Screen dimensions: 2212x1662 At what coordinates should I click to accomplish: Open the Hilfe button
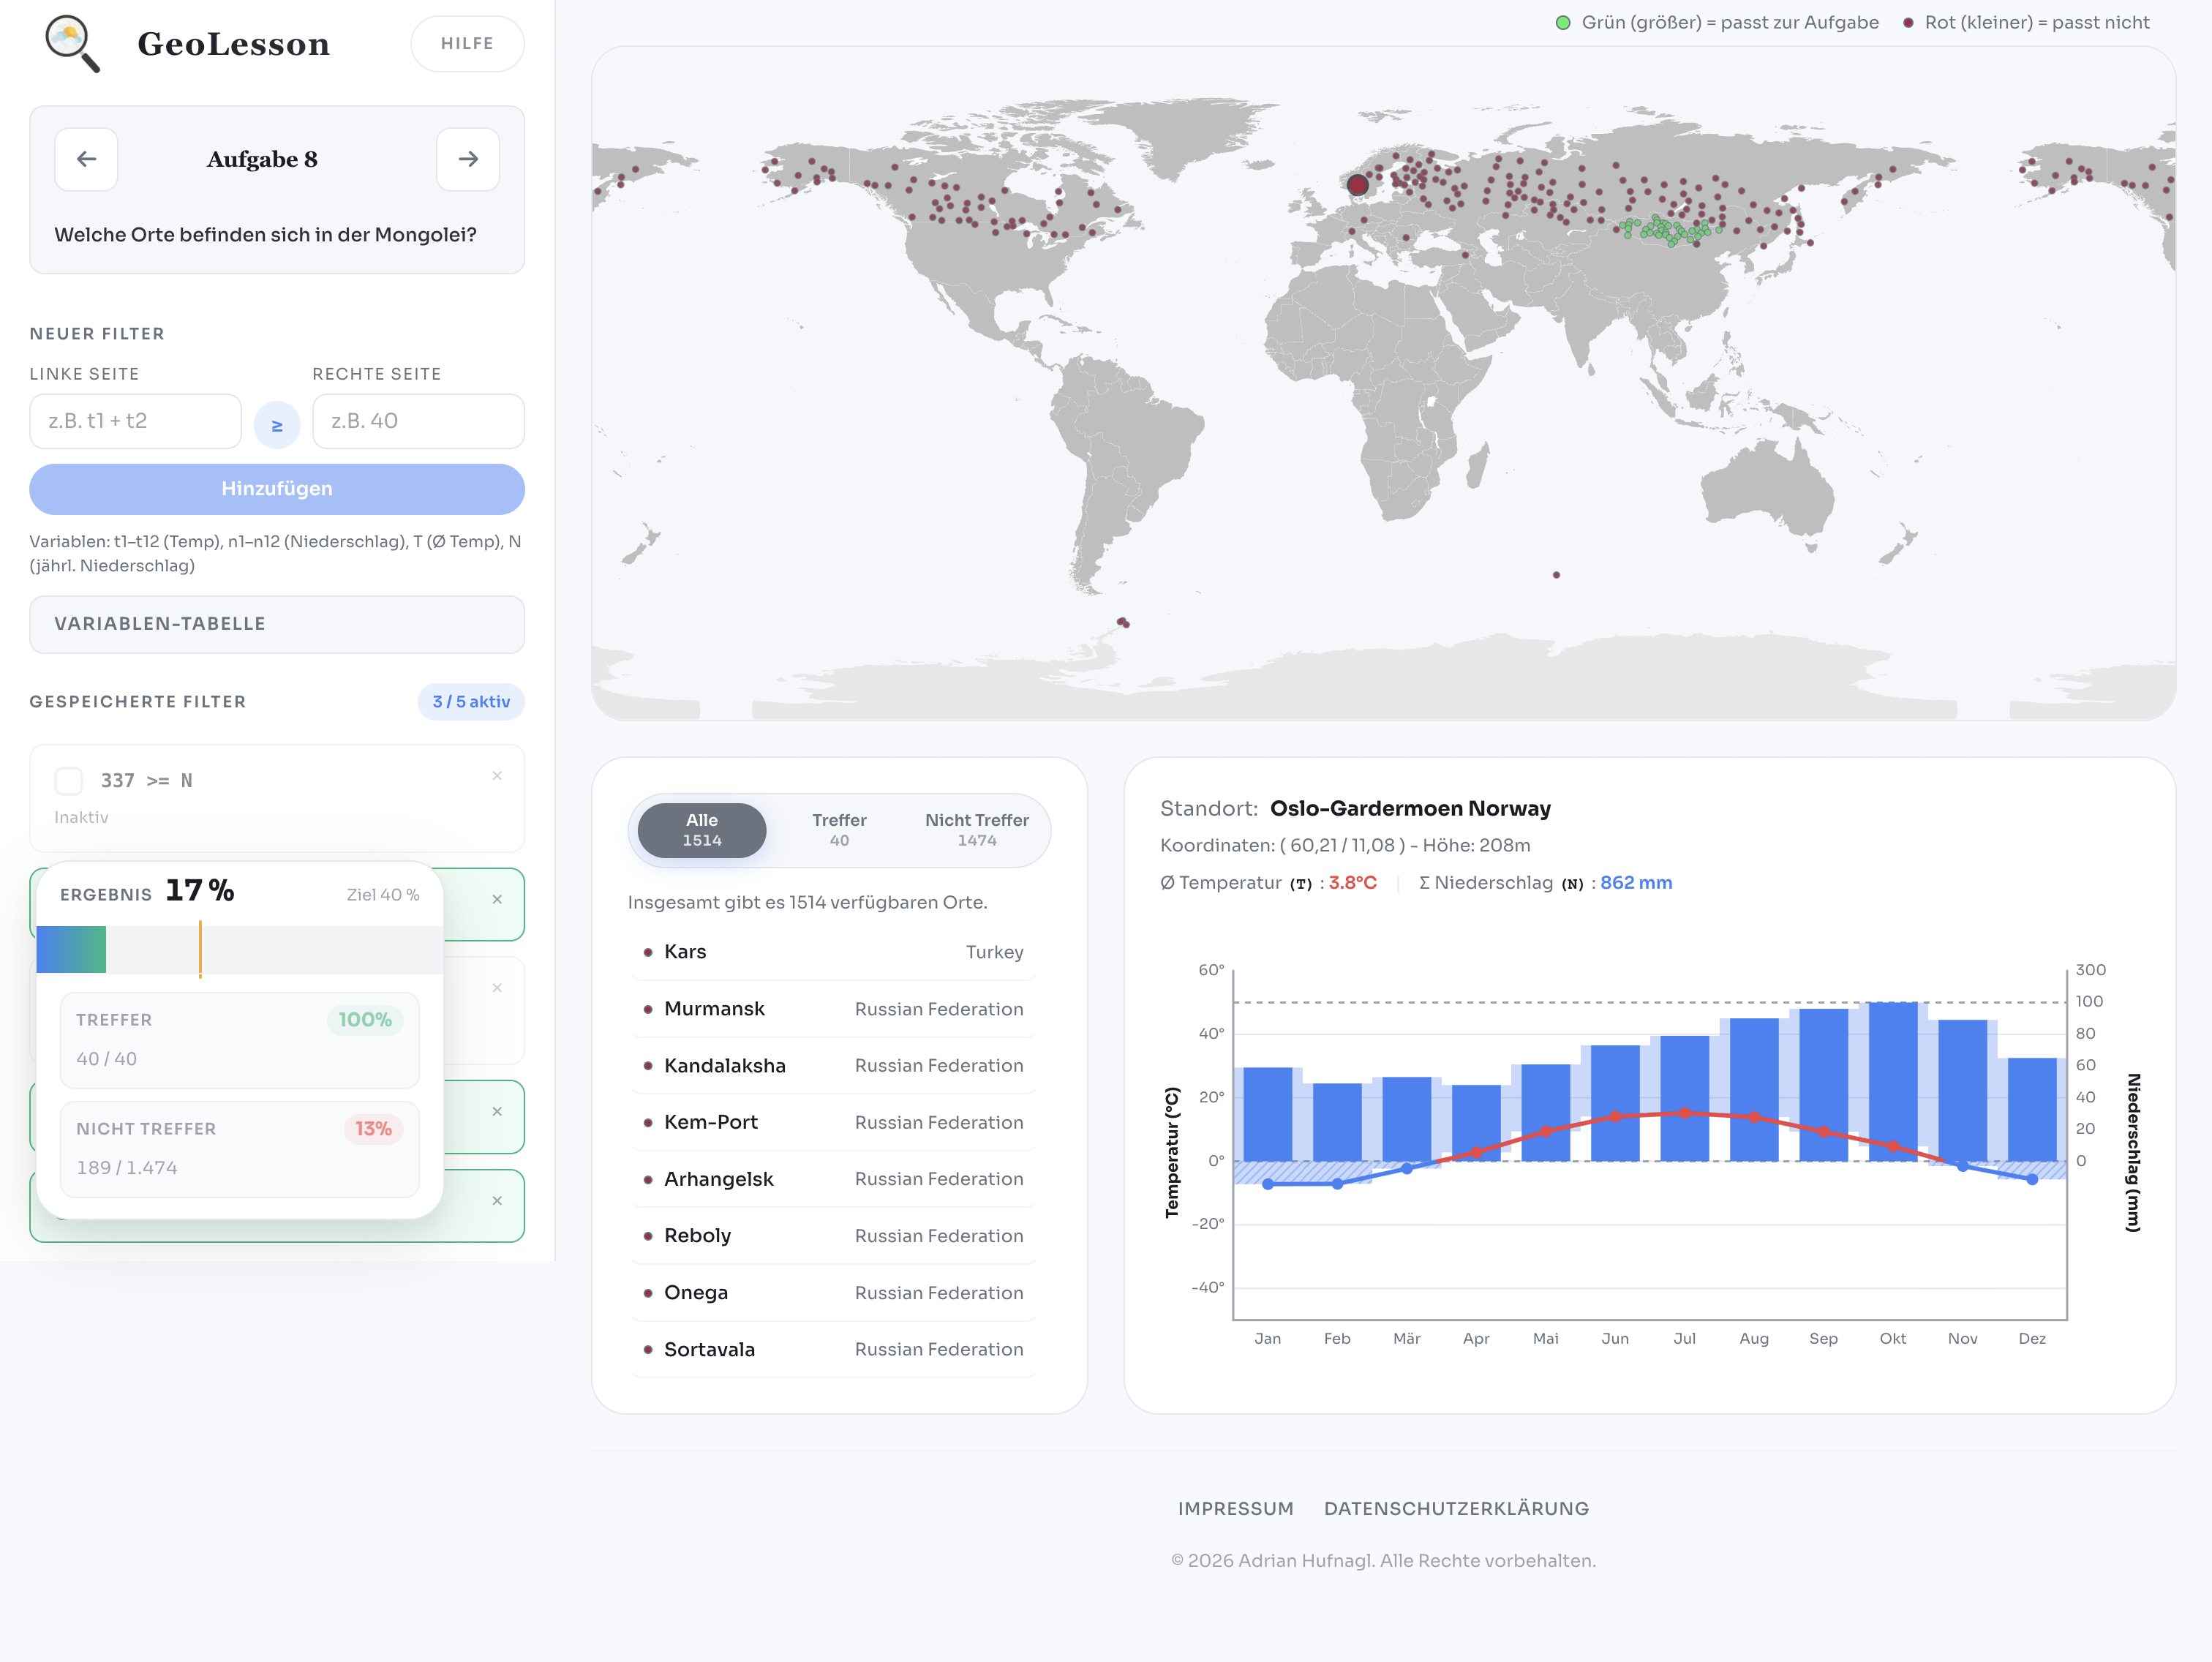pyautogui.click(x=467, y=44)
